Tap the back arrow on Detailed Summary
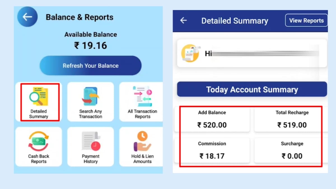The image size is (336, 189). (183, 20)
